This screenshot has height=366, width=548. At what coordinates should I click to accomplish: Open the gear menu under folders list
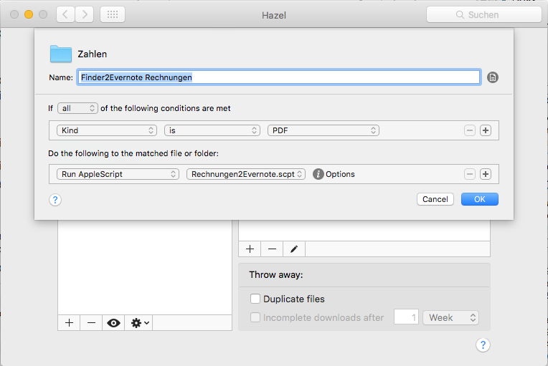point(139,323)
